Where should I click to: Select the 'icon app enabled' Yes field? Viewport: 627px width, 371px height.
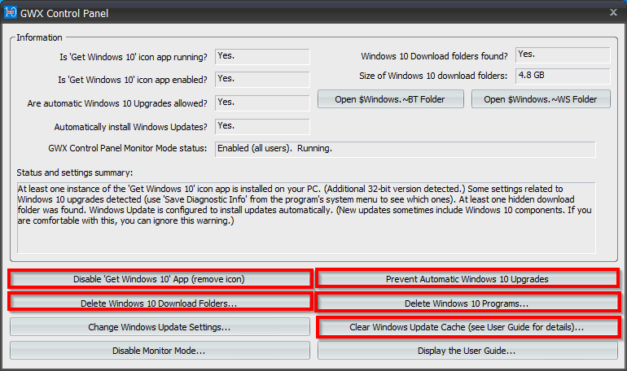tap(262, 80)
